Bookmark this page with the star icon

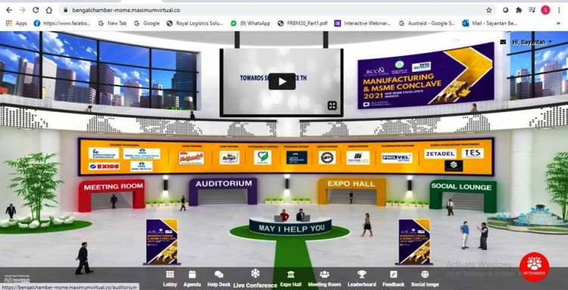(x=488, y=10)
